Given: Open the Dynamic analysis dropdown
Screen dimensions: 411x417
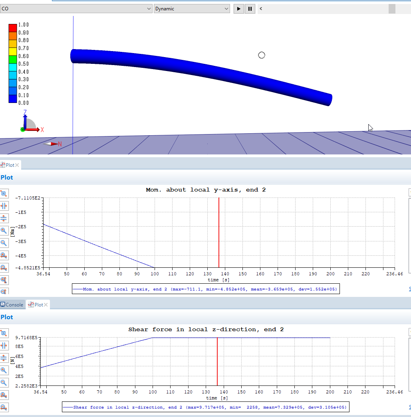Looking at the screenshot, I should [x=192, y=9].
